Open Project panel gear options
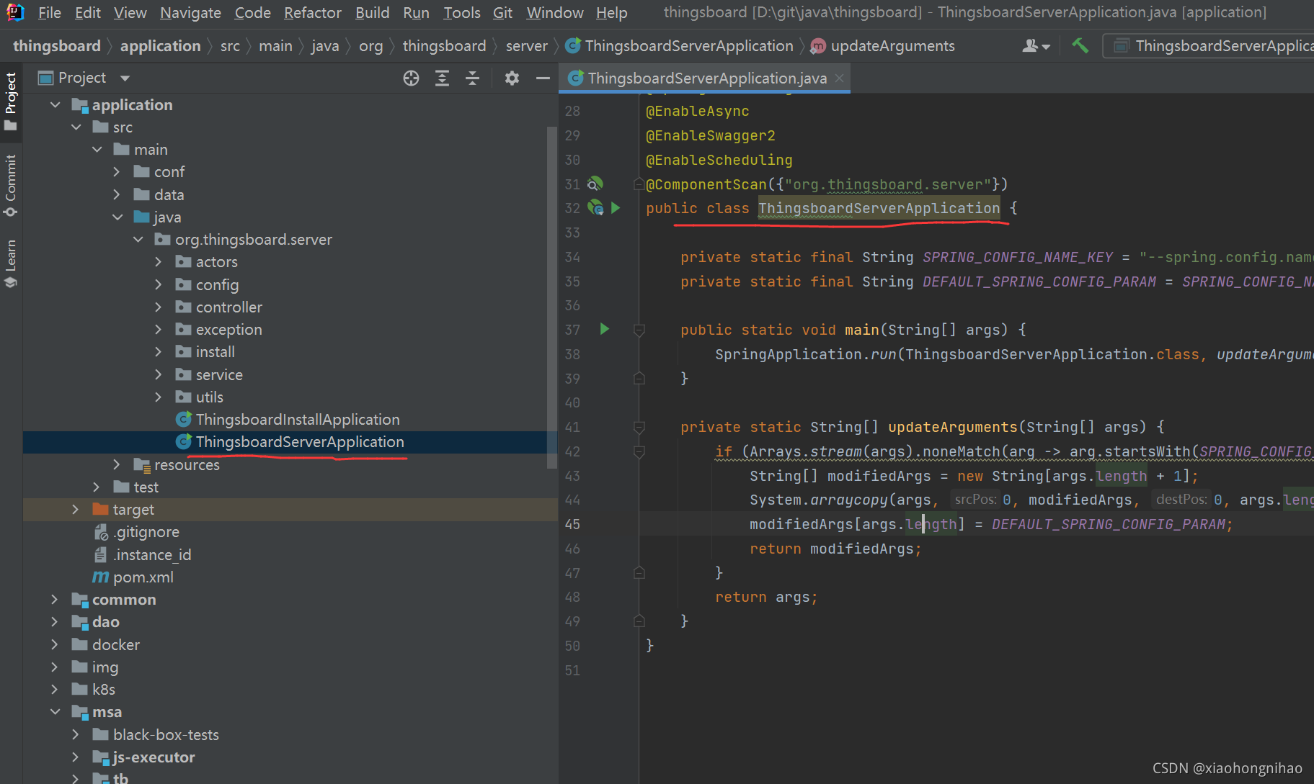 pos(512,78)
